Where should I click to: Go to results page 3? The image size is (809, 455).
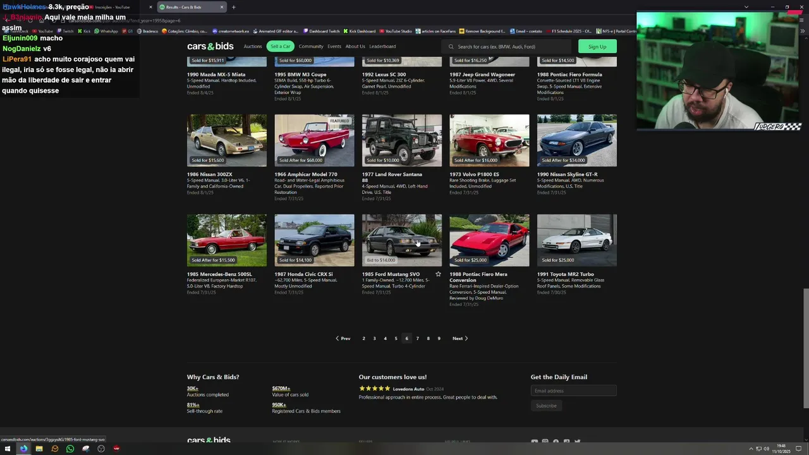point(374,339)
